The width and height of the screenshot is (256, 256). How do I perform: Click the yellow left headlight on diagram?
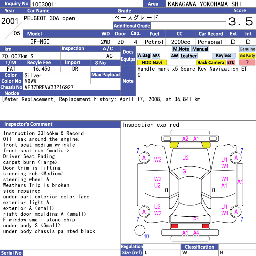(174, 145)
